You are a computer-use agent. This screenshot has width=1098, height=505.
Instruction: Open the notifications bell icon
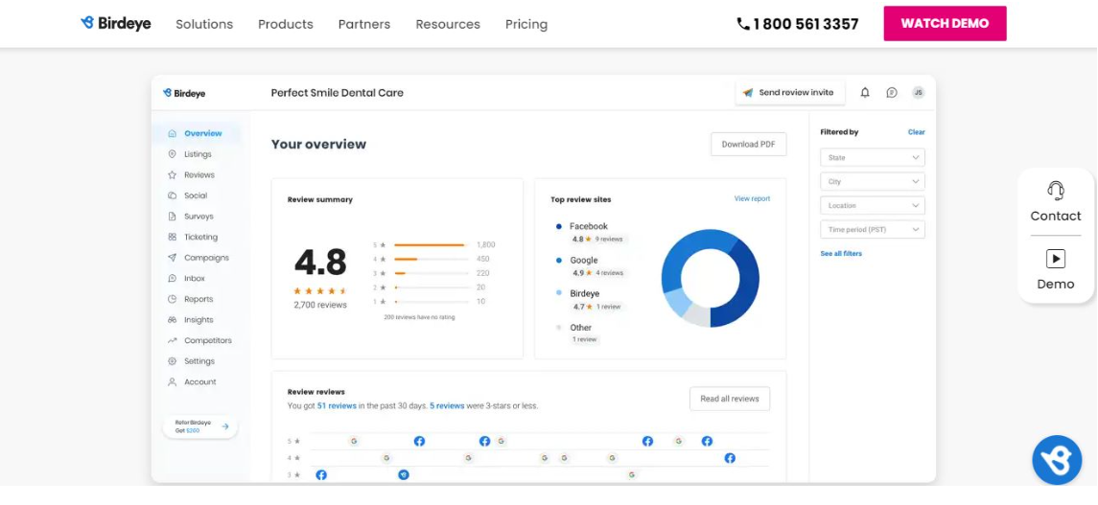865,92
